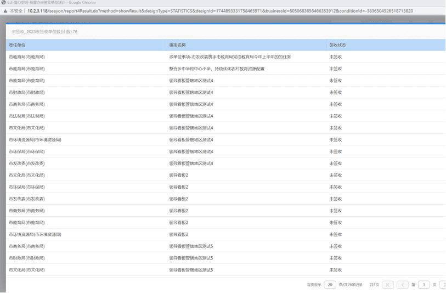The height and width of the screenshot is (293, 446).
Task: Click 市文化局 in the 领导看板2 row
Action: pyautogui.click(x=27, y=175)
